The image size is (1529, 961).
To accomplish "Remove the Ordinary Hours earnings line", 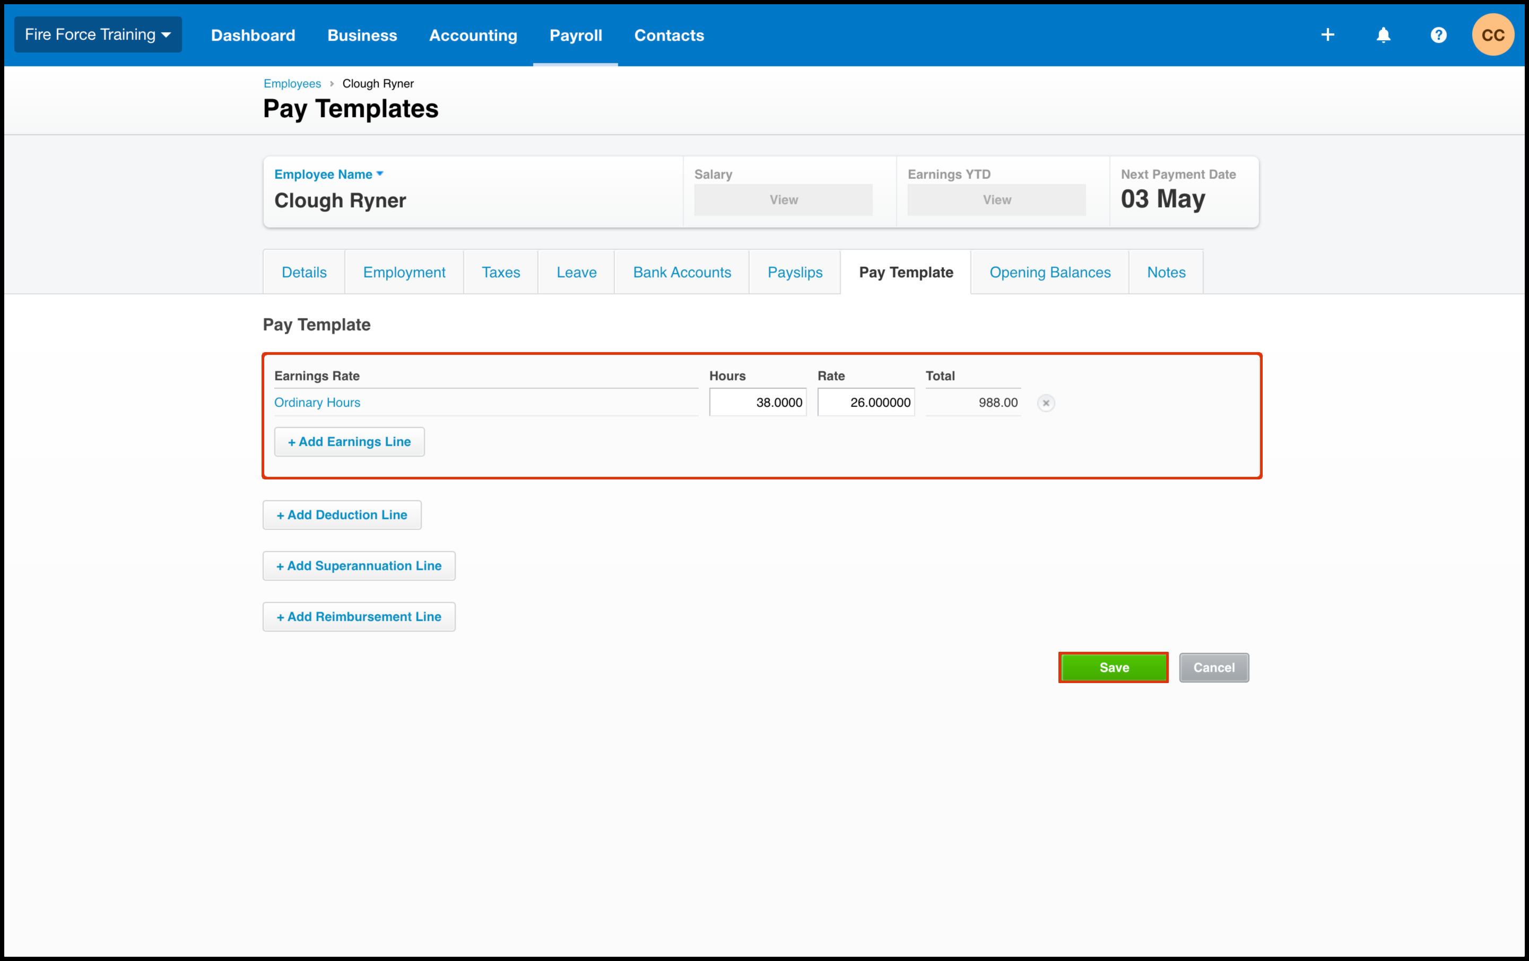I will pyautogui.click(x=1046, y=403).
